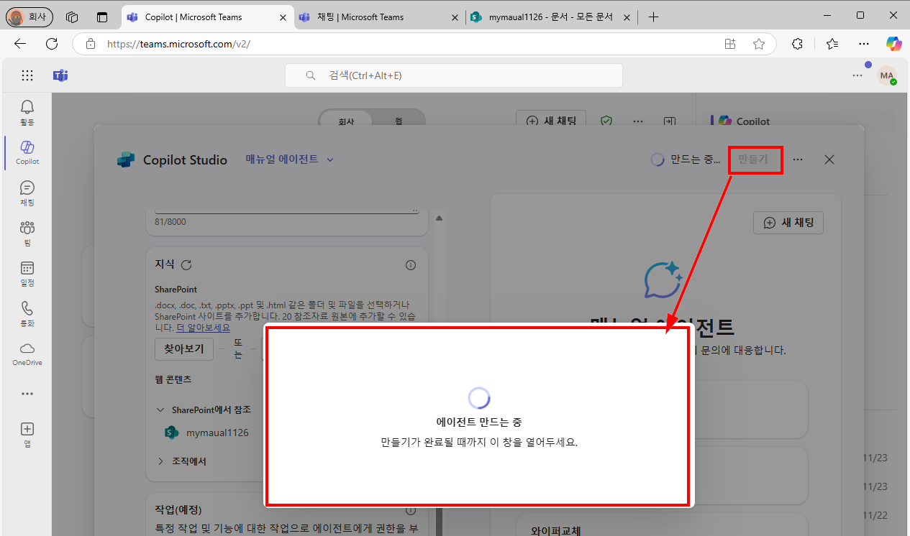
Task: Switch to mymaual1126 문서 browser tab
Action: click(x=552, y=17)
